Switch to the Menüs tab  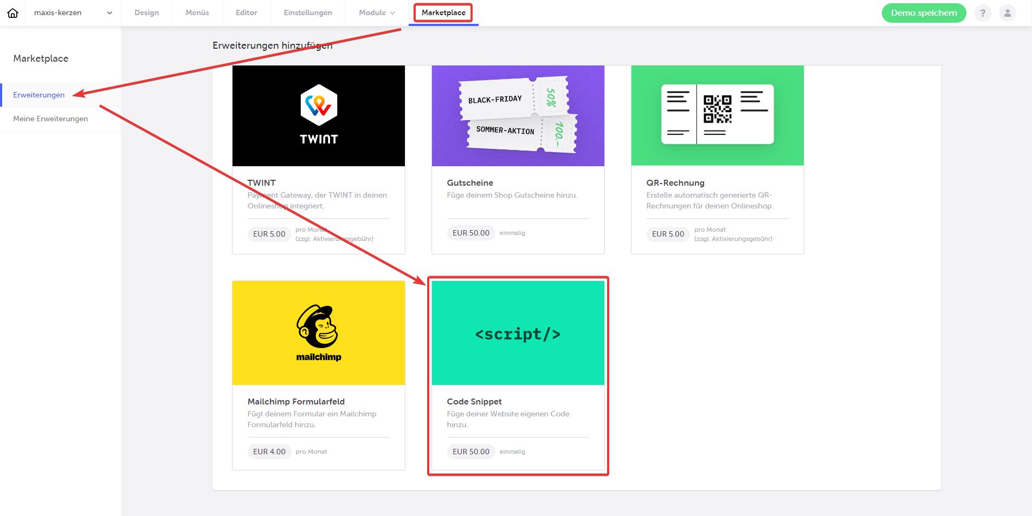coord(197,13)
